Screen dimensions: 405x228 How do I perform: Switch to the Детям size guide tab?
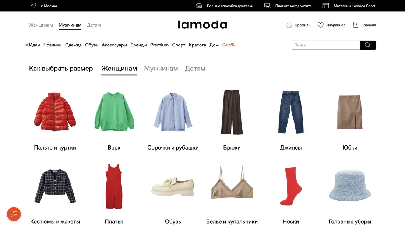point(195,69)
